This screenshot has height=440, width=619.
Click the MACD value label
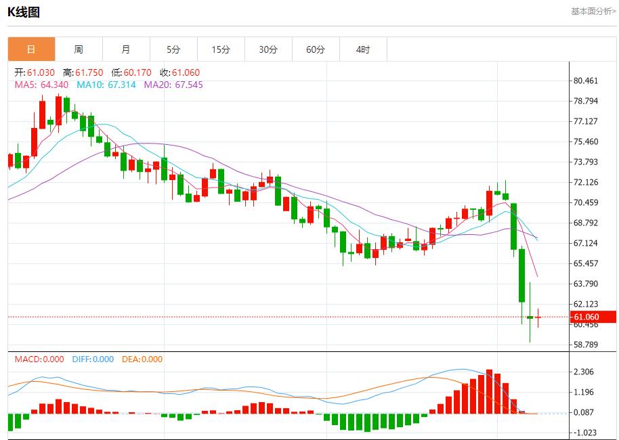pyautogui.click(x=39, y=359)
